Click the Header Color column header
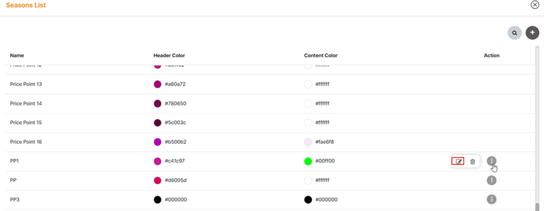Viewport: 544px width, 211px height. [x=169, y=55]
